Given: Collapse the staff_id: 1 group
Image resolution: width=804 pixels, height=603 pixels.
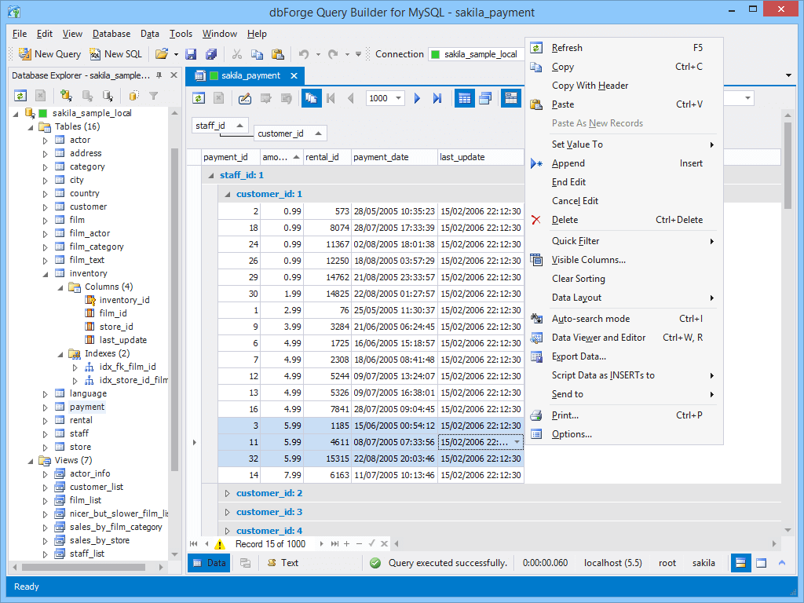Looking at the screenshot, I should [210, 175].
